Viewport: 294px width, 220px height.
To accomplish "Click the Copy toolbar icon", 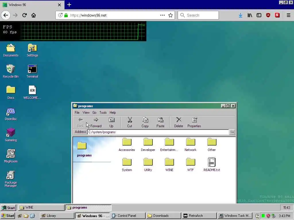I will coord(145,122).
